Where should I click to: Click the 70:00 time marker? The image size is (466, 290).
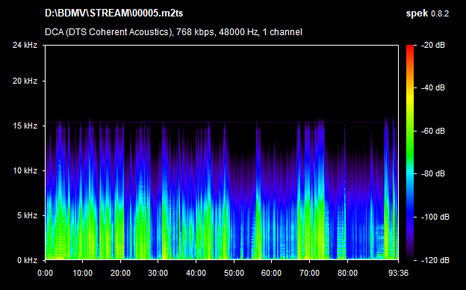point(309,273)
